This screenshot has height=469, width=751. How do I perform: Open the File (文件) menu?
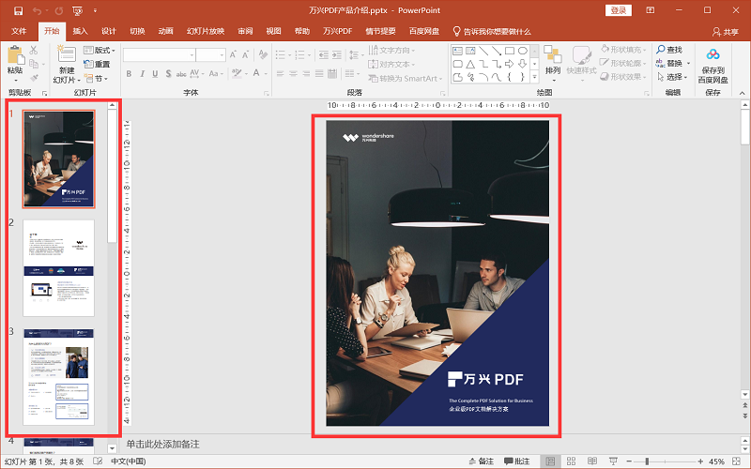tap(19, 31)
